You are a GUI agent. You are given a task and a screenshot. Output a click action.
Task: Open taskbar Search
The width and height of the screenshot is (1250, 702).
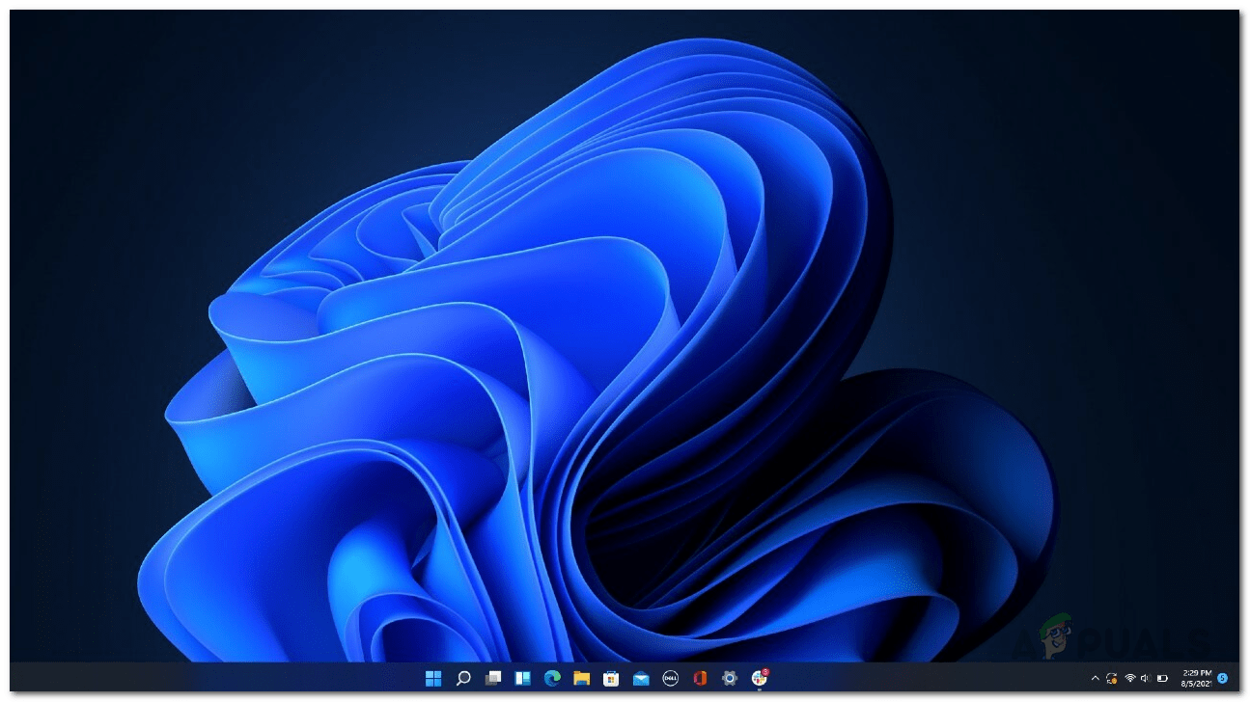[463, 678]
